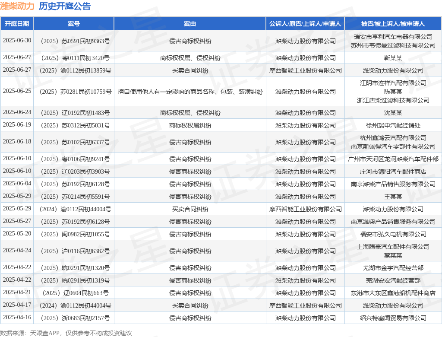This screenshot has height=337, width=442.
Task: Click the 商标权权属纠纷 case cause
Action: click(x=190, y=125)
